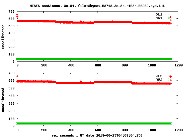Click the green cross marker beside YR1

(169, 18)
